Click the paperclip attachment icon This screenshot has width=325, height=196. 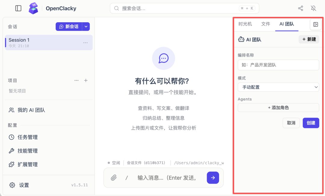pyautogui.click(x=113, y=178)
